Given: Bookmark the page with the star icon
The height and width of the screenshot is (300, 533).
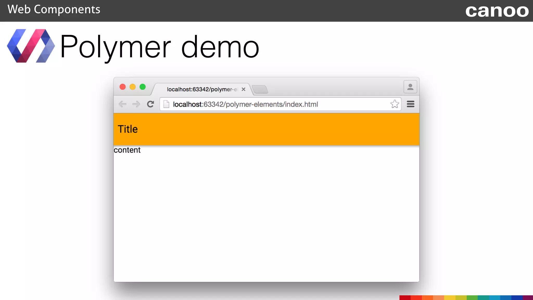Looking at the screenshot, I should point(395,104).
